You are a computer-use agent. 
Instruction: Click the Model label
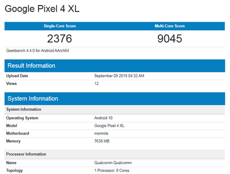click(x=12, y=126)
